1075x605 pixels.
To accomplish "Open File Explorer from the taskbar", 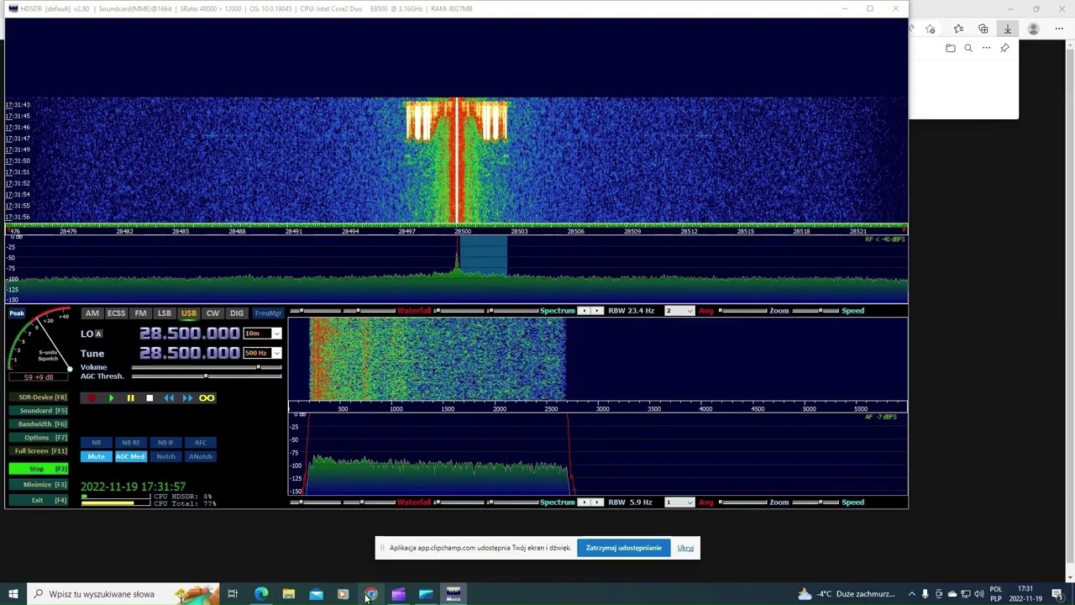I will pos(288,594).
